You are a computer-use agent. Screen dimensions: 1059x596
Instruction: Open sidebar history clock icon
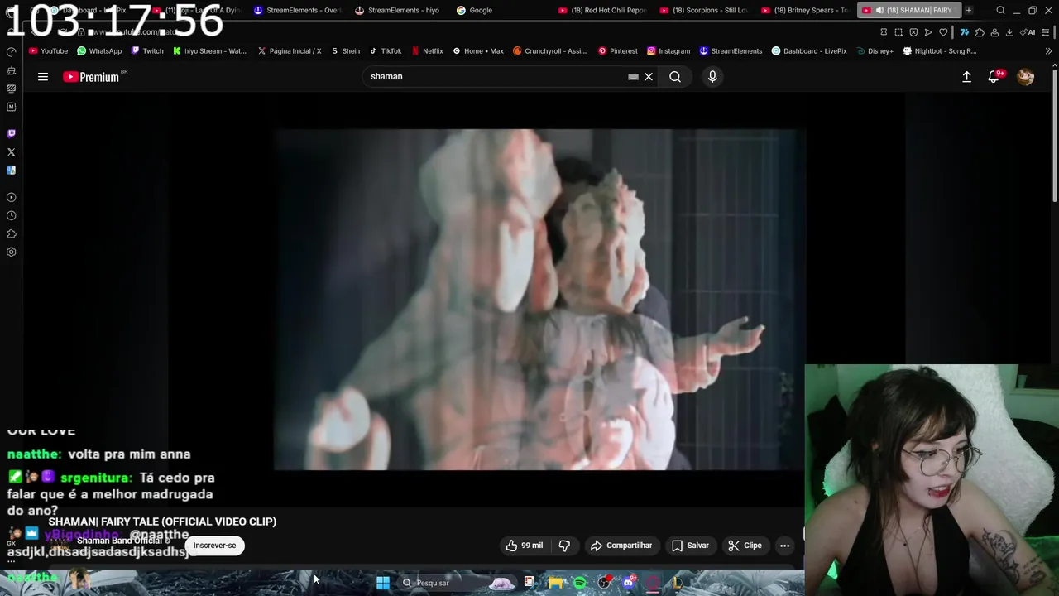pos(11,215)
